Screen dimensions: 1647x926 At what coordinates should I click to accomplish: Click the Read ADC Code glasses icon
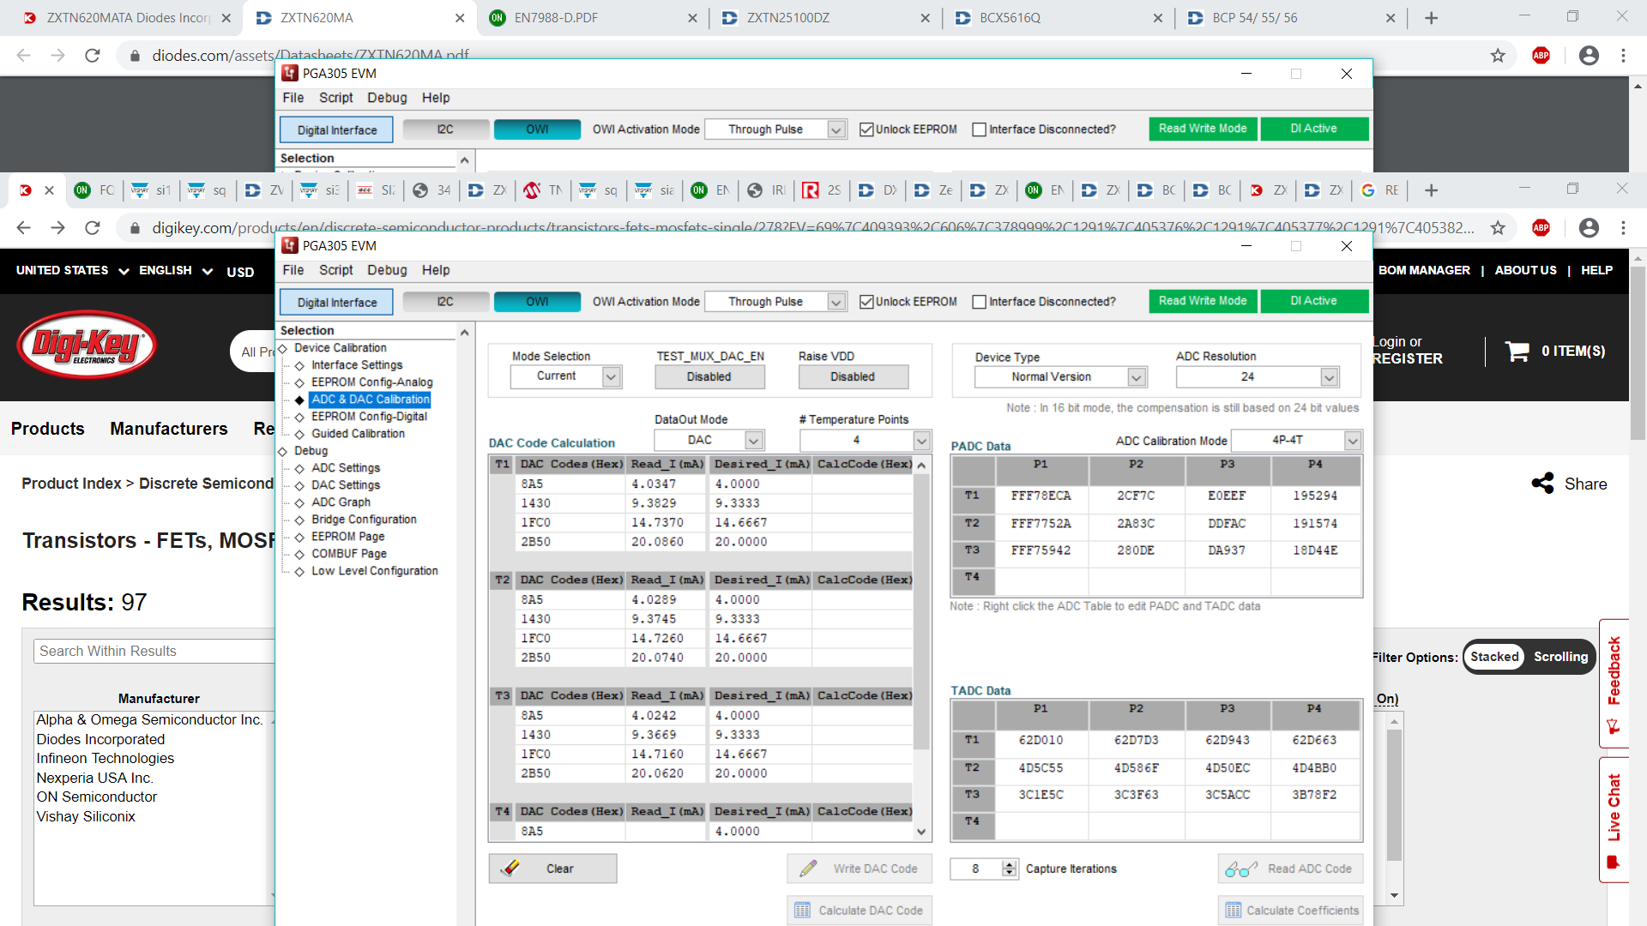(1241, 869)
